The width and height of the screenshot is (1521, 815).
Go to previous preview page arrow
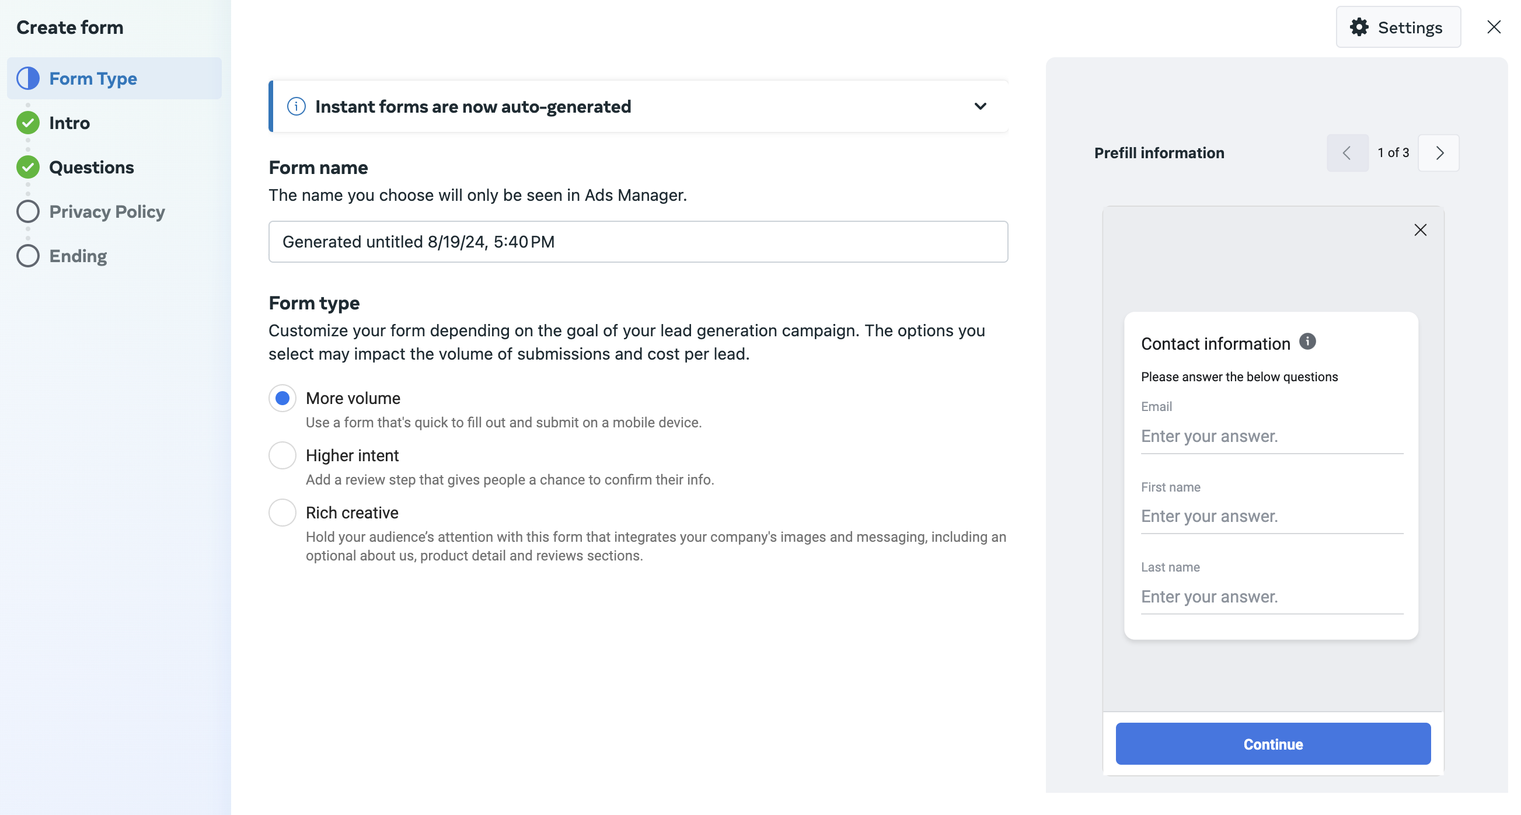point(1347,153)
